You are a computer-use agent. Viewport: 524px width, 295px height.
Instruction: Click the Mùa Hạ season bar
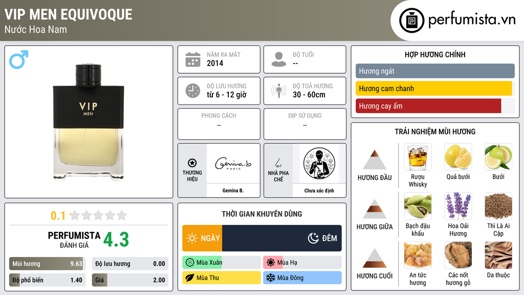coord(302,263)
